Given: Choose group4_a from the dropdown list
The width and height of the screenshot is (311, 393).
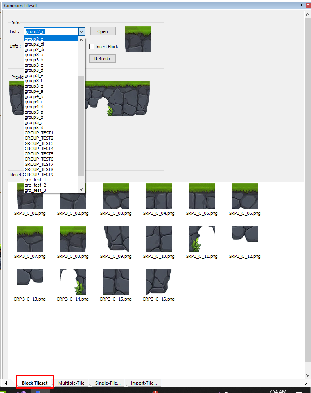Looking at the screenshot, I should 34,91.
